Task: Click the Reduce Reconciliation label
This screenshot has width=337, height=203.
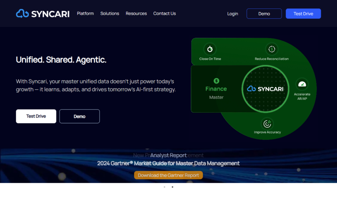Action: pyautogui.click(x=272, y=59)
